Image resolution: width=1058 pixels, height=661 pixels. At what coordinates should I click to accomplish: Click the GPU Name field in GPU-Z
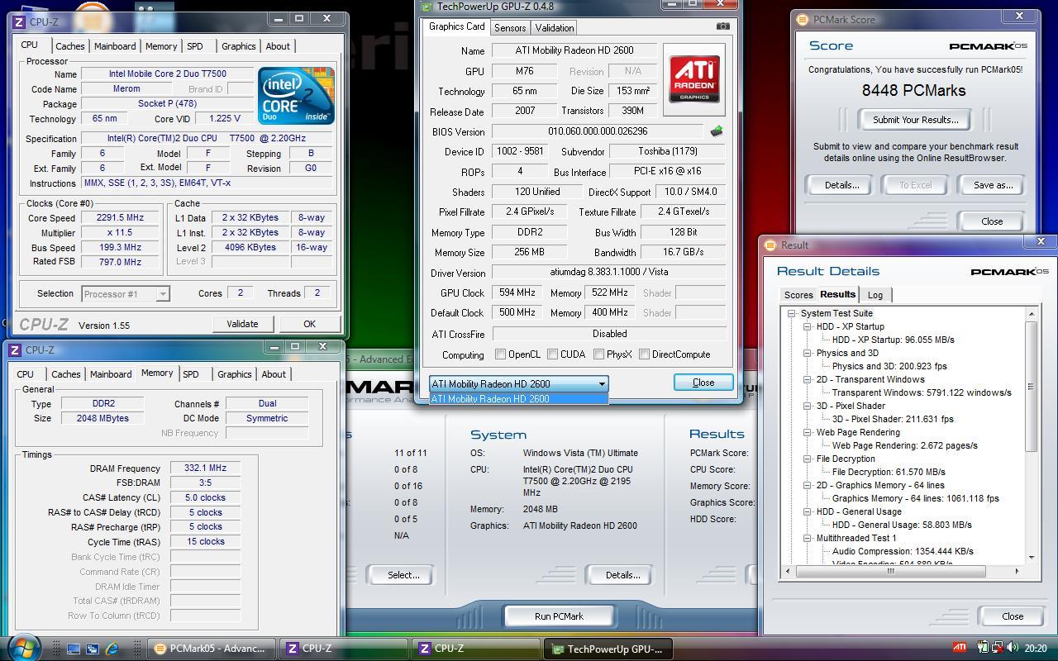pyautogui.click(x=574, y=50)
